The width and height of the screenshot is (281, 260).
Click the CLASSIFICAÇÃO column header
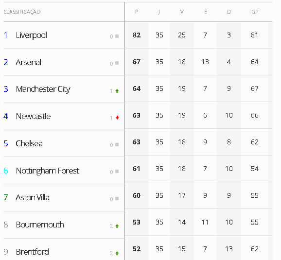pos(22,12)
